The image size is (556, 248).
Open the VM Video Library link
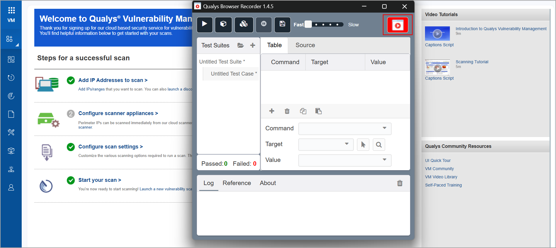(441, 177)
